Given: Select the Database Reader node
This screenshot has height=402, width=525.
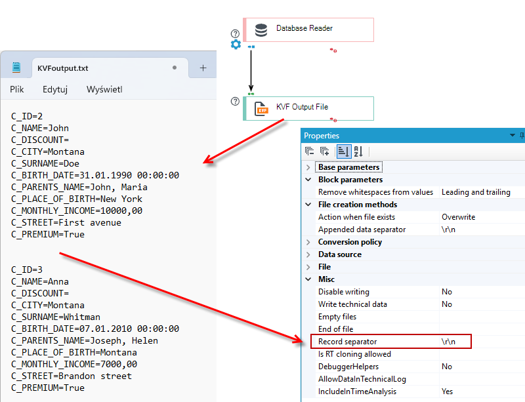Looking at the screenshot, I should 308,30.
